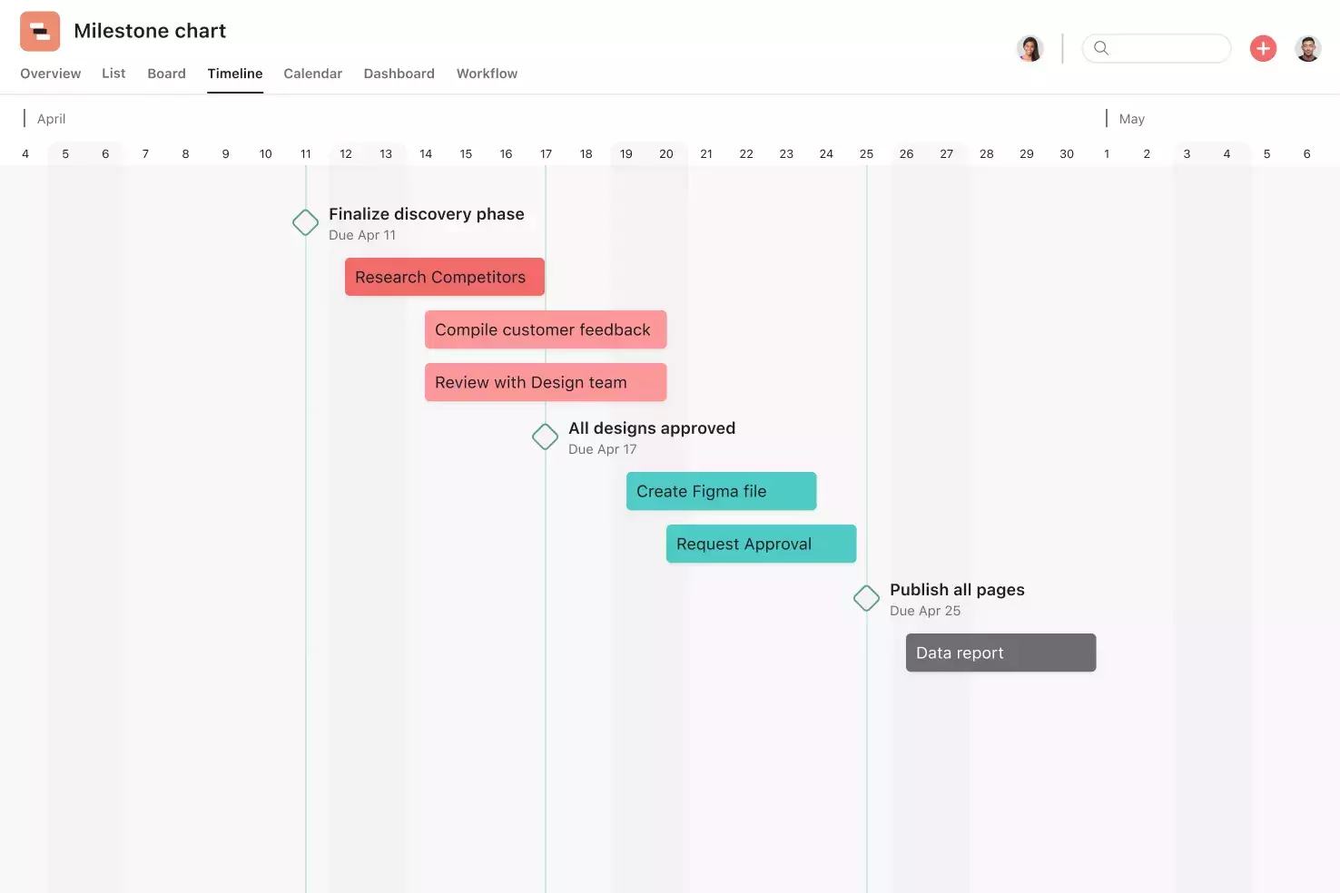Open the orange plus create button
Image resolution: width=1340 pixels, height=893 pixels.
[1263, 48]
